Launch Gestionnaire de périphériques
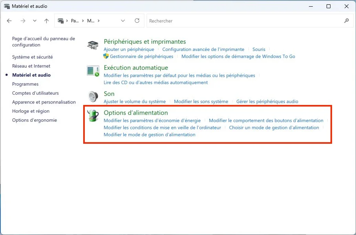The height and width of the screenshot is (235, 356). (141, 56)
